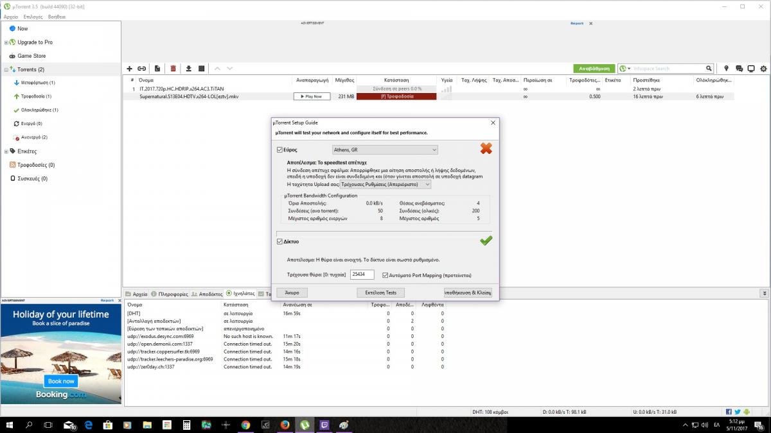
Task: Open the Athens, GR location dropdown
Action: (385, 149)
